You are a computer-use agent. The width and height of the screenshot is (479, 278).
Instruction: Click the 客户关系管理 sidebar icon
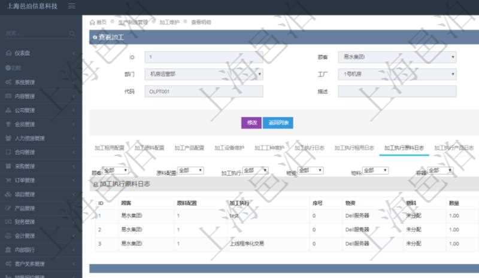(x=8, y=264)
